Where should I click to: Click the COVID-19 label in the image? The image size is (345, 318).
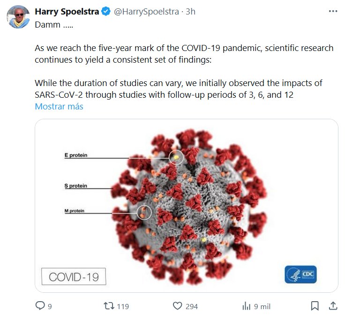point(74,276)
